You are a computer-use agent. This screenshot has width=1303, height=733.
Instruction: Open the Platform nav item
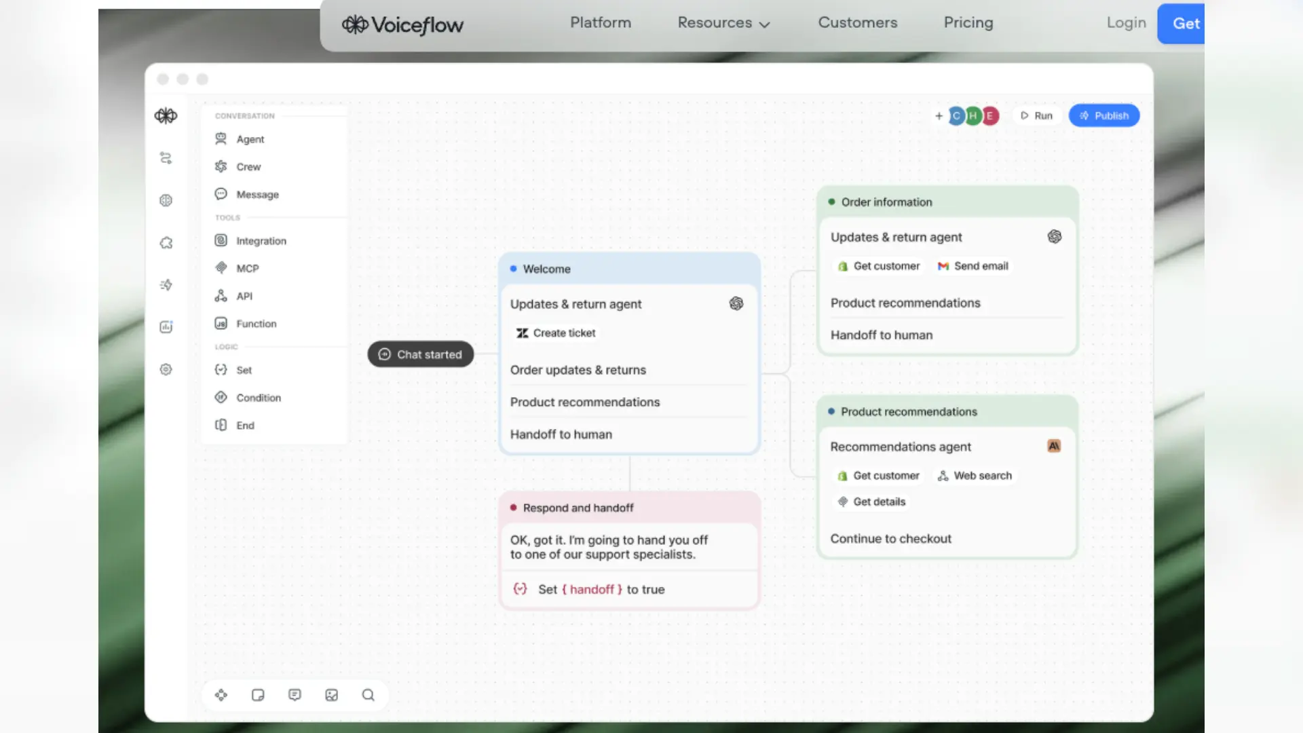coord(601,23)
